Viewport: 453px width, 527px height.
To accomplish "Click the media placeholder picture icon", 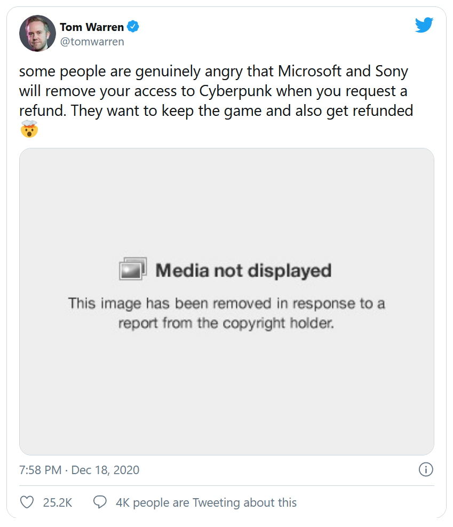I will coord(132,269).
